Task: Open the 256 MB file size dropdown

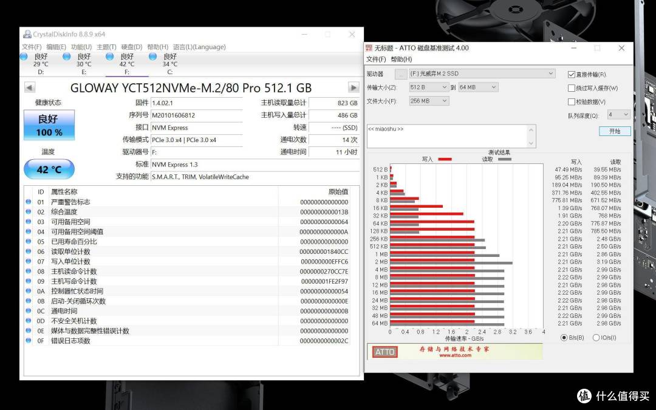Action: 429,101
